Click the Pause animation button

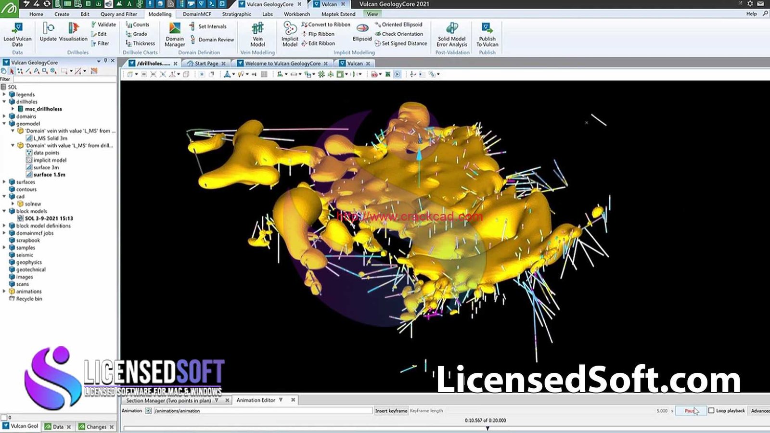point(691,410)
